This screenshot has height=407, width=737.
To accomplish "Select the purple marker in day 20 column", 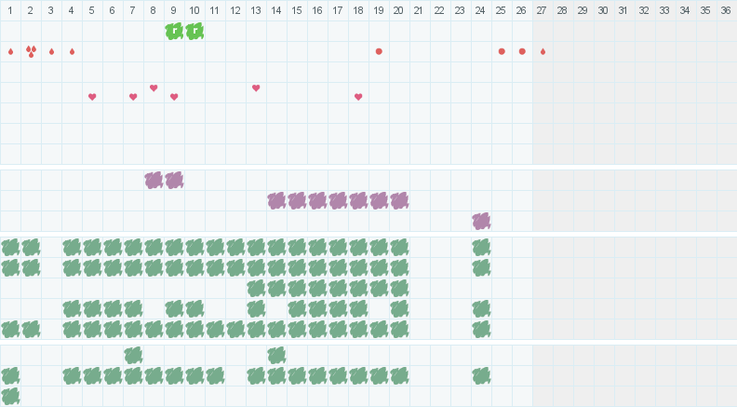I will click(x=399, y=200).
